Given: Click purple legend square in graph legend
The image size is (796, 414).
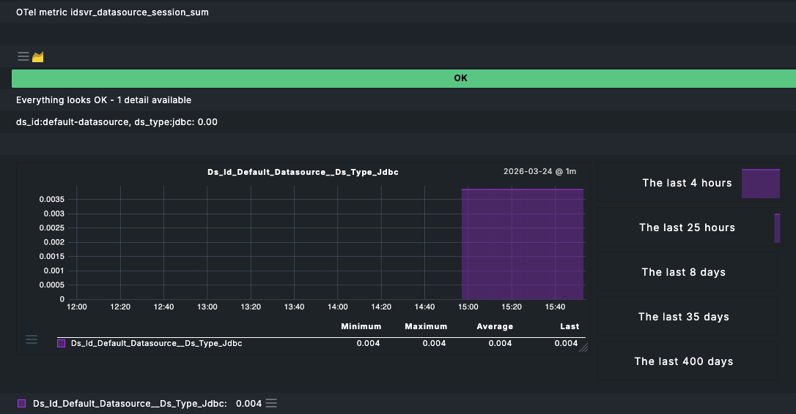Looking at the screenshot, I should tap(62, 343).
